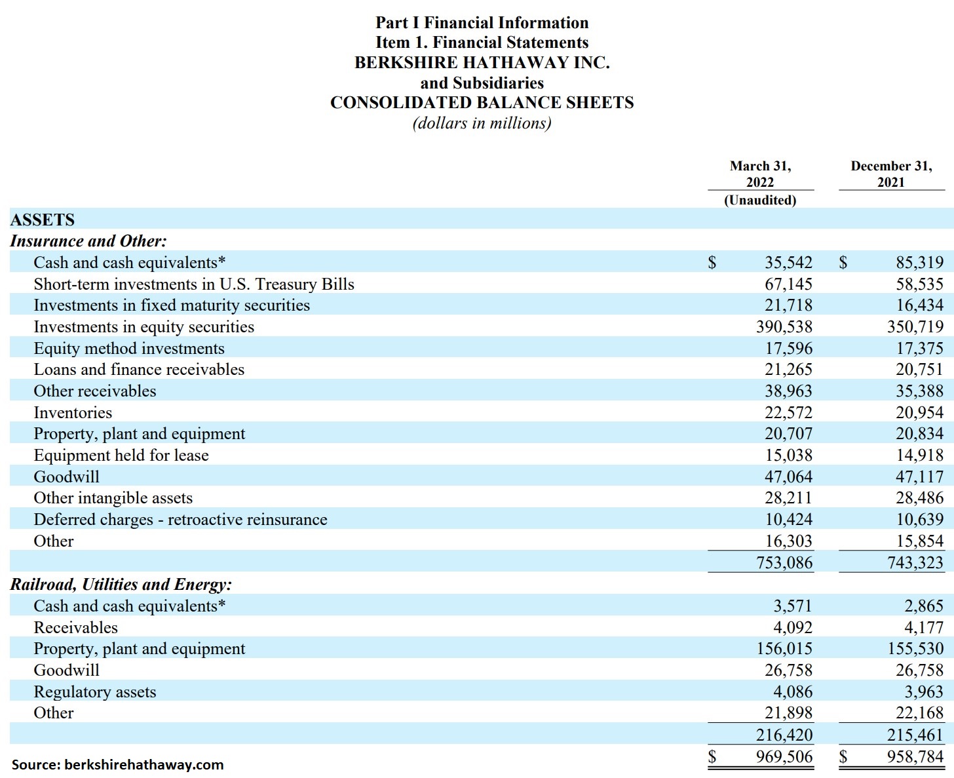Click the value 3,571
Screen dimensions: 954x778
coord(793,606)
